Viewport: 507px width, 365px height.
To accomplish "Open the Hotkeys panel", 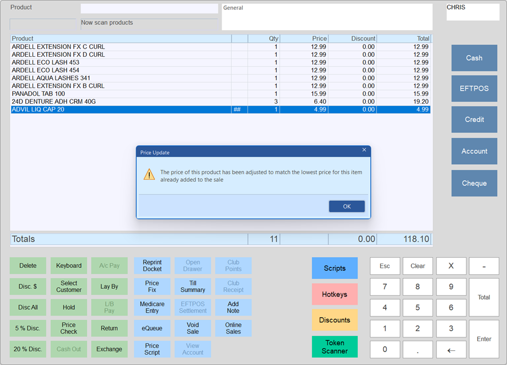I will pos(334,294).
